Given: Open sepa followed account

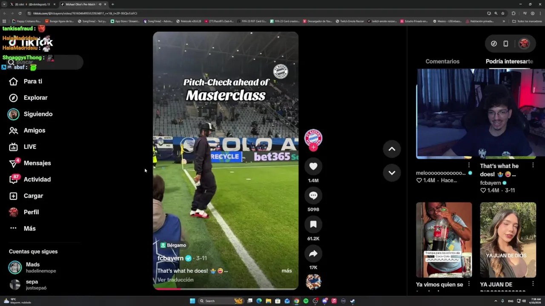Looking at the screenshot, I should click(x=28, y=285).
